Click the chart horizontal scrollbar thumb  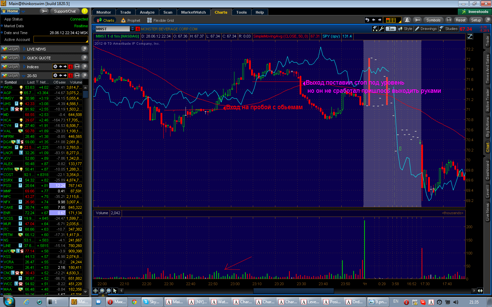click(293, 291)
